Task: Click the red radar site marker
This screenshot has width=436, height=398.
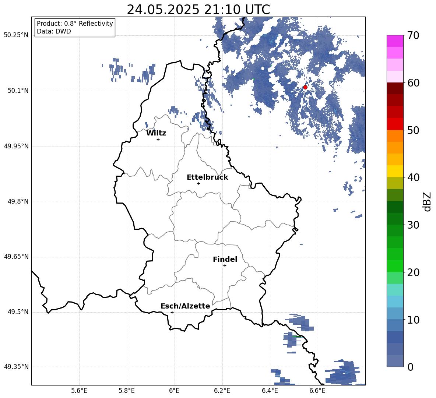Action: coord(305,87)
